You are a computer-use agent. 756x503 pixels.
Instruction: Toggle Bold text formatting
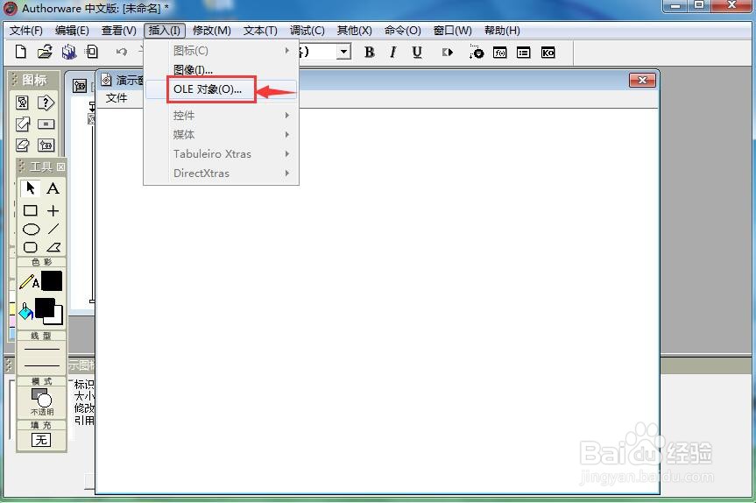[x=370, y=52]
